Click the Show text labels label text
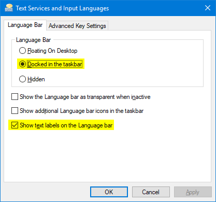Image resolution: width=216 pixels, height=202 pixels. click(x=66, y=125)
